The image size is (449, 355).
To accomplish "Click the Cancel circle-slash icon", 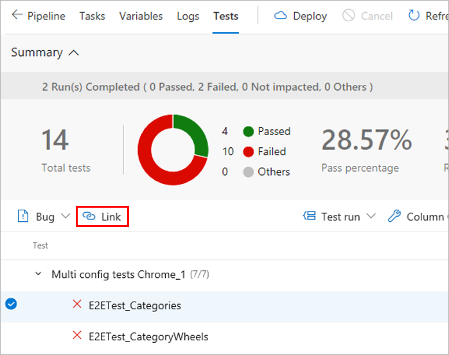I will 349,15.
